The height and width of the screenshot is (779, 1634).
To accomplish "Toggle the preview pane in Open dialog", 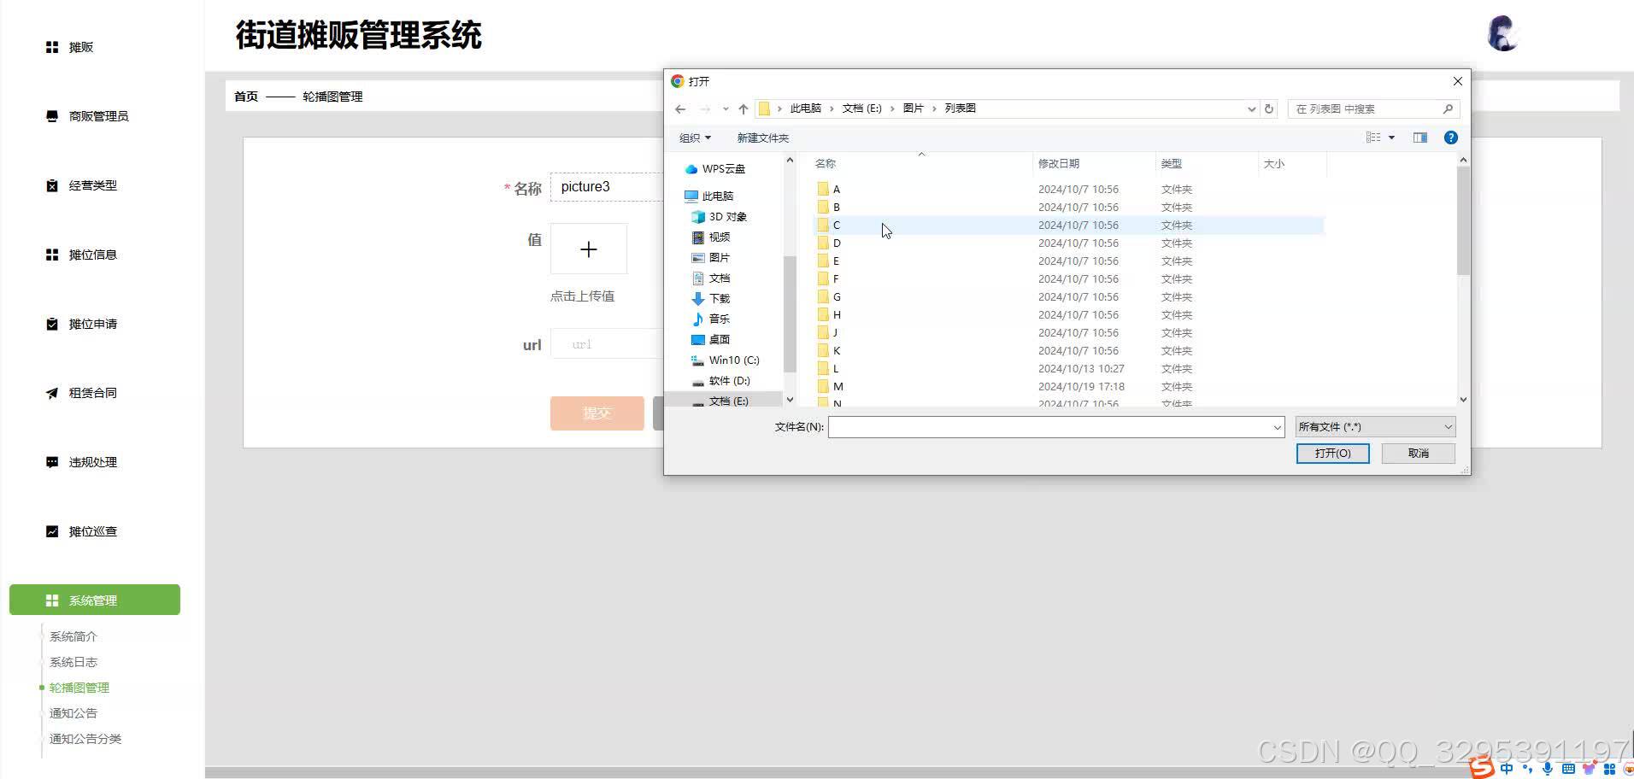I will [1419, 137].
